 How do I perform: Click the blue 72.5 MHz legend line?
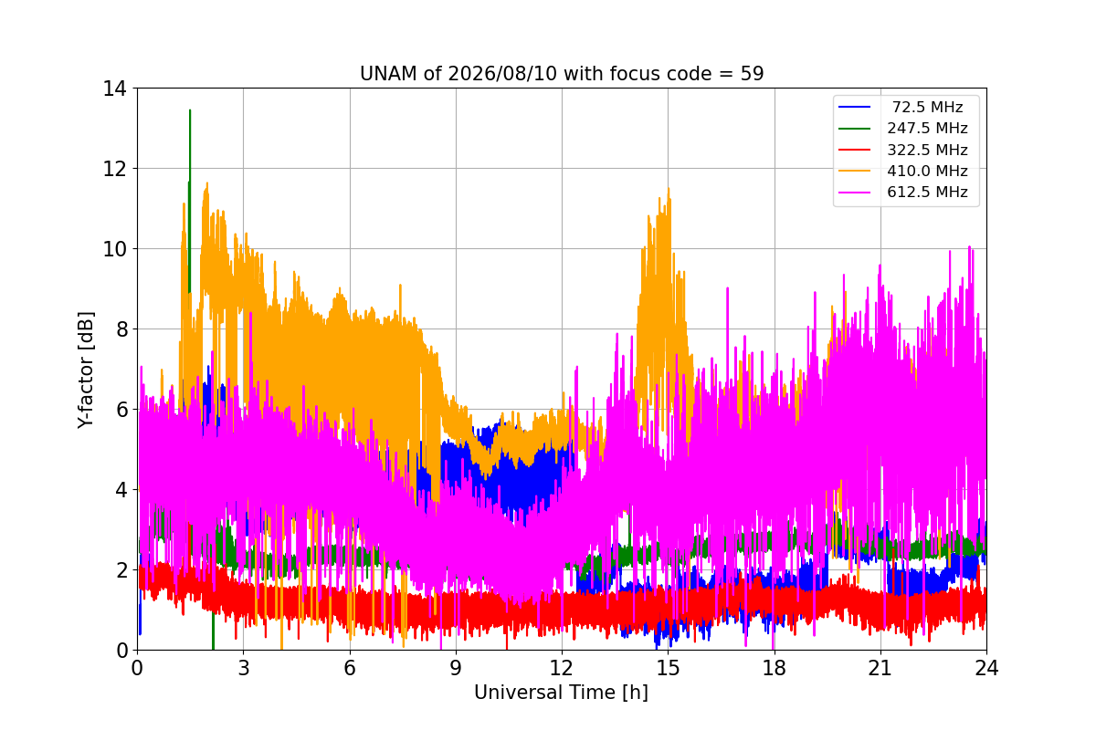pos(858,108)
